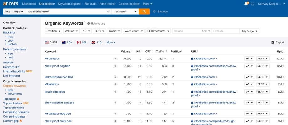Image resolution: width=288 pixels, height=125 pixels.
Task: Open the Site audit nav item
Action: pos(90,4)
